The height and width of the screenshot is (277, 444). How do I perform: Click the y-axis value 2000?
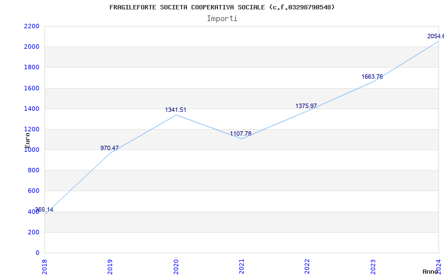[x=32, y=47]
